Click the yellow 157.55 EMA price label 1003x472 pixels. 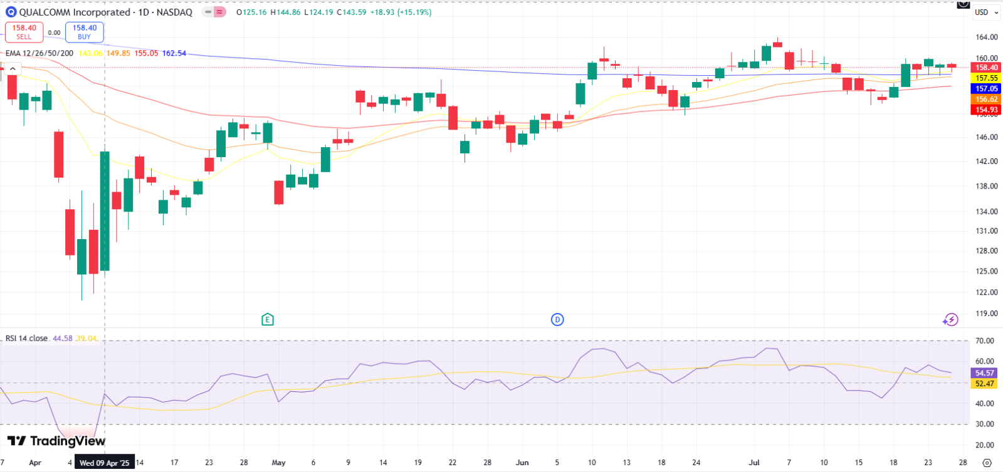tap(986, 78)
